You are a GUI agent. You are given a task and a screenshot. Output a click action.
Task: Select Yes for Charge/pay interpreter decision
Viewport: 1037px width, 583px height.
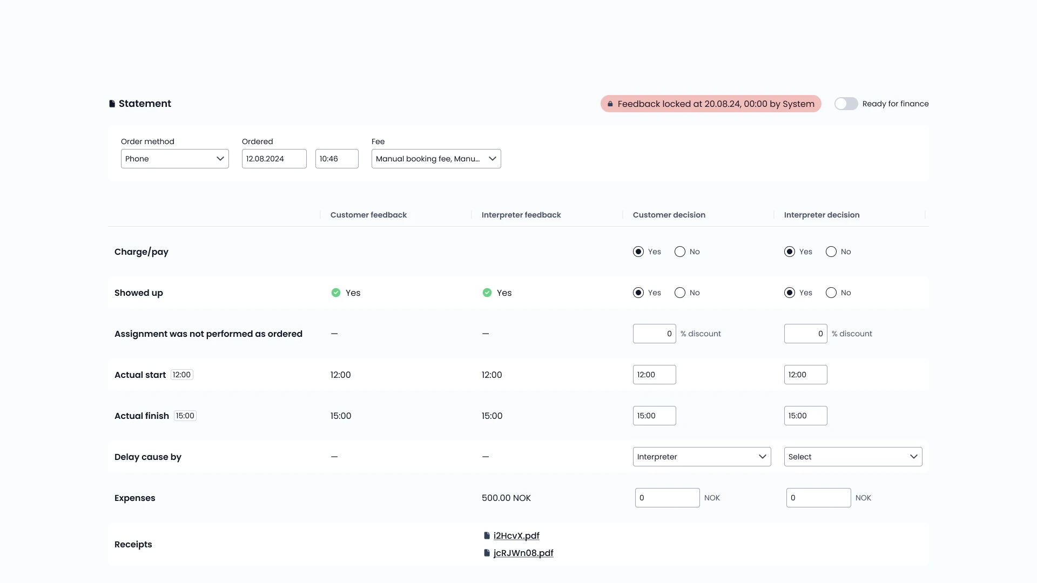pyautogui.click(x=790, y=252)
